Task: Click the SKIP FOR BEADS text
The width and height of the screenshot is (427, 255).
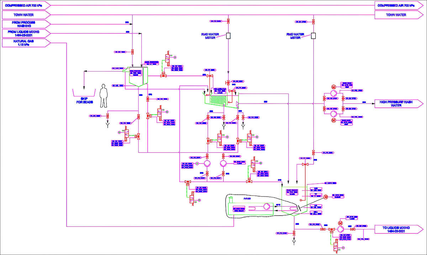Action: coord(84,100)
